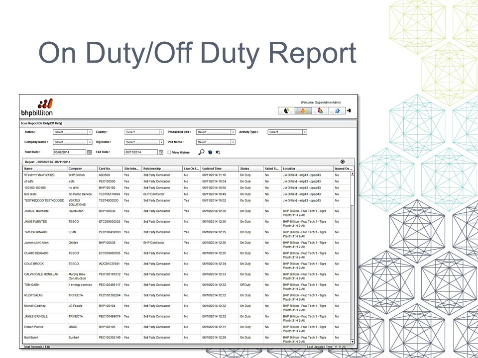Open the pie chart dashboard tab
Viewport: 478px width, 358px height.
[x=287, y=111]
